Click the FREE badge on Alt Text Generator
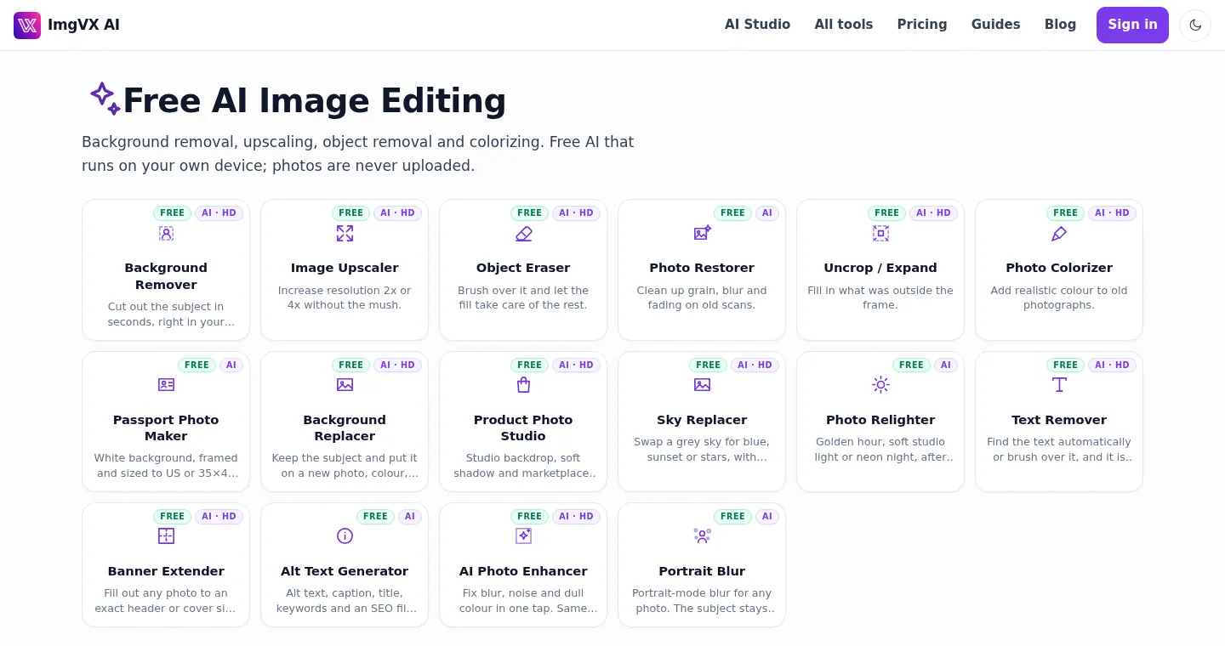This screenshot has height=646, width=1225. coord(375,516)
